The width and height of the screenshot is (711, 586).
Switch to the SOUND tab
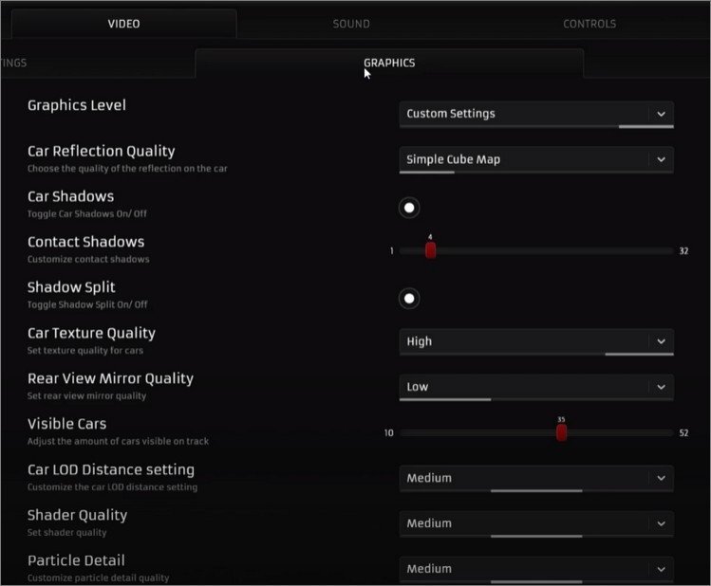point(351,24)
